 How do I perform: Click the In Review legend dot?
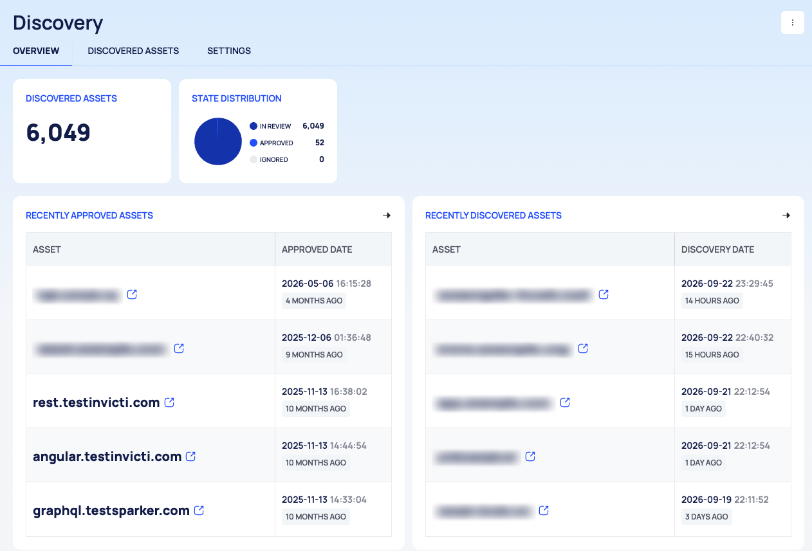click(x=254, y=126)
